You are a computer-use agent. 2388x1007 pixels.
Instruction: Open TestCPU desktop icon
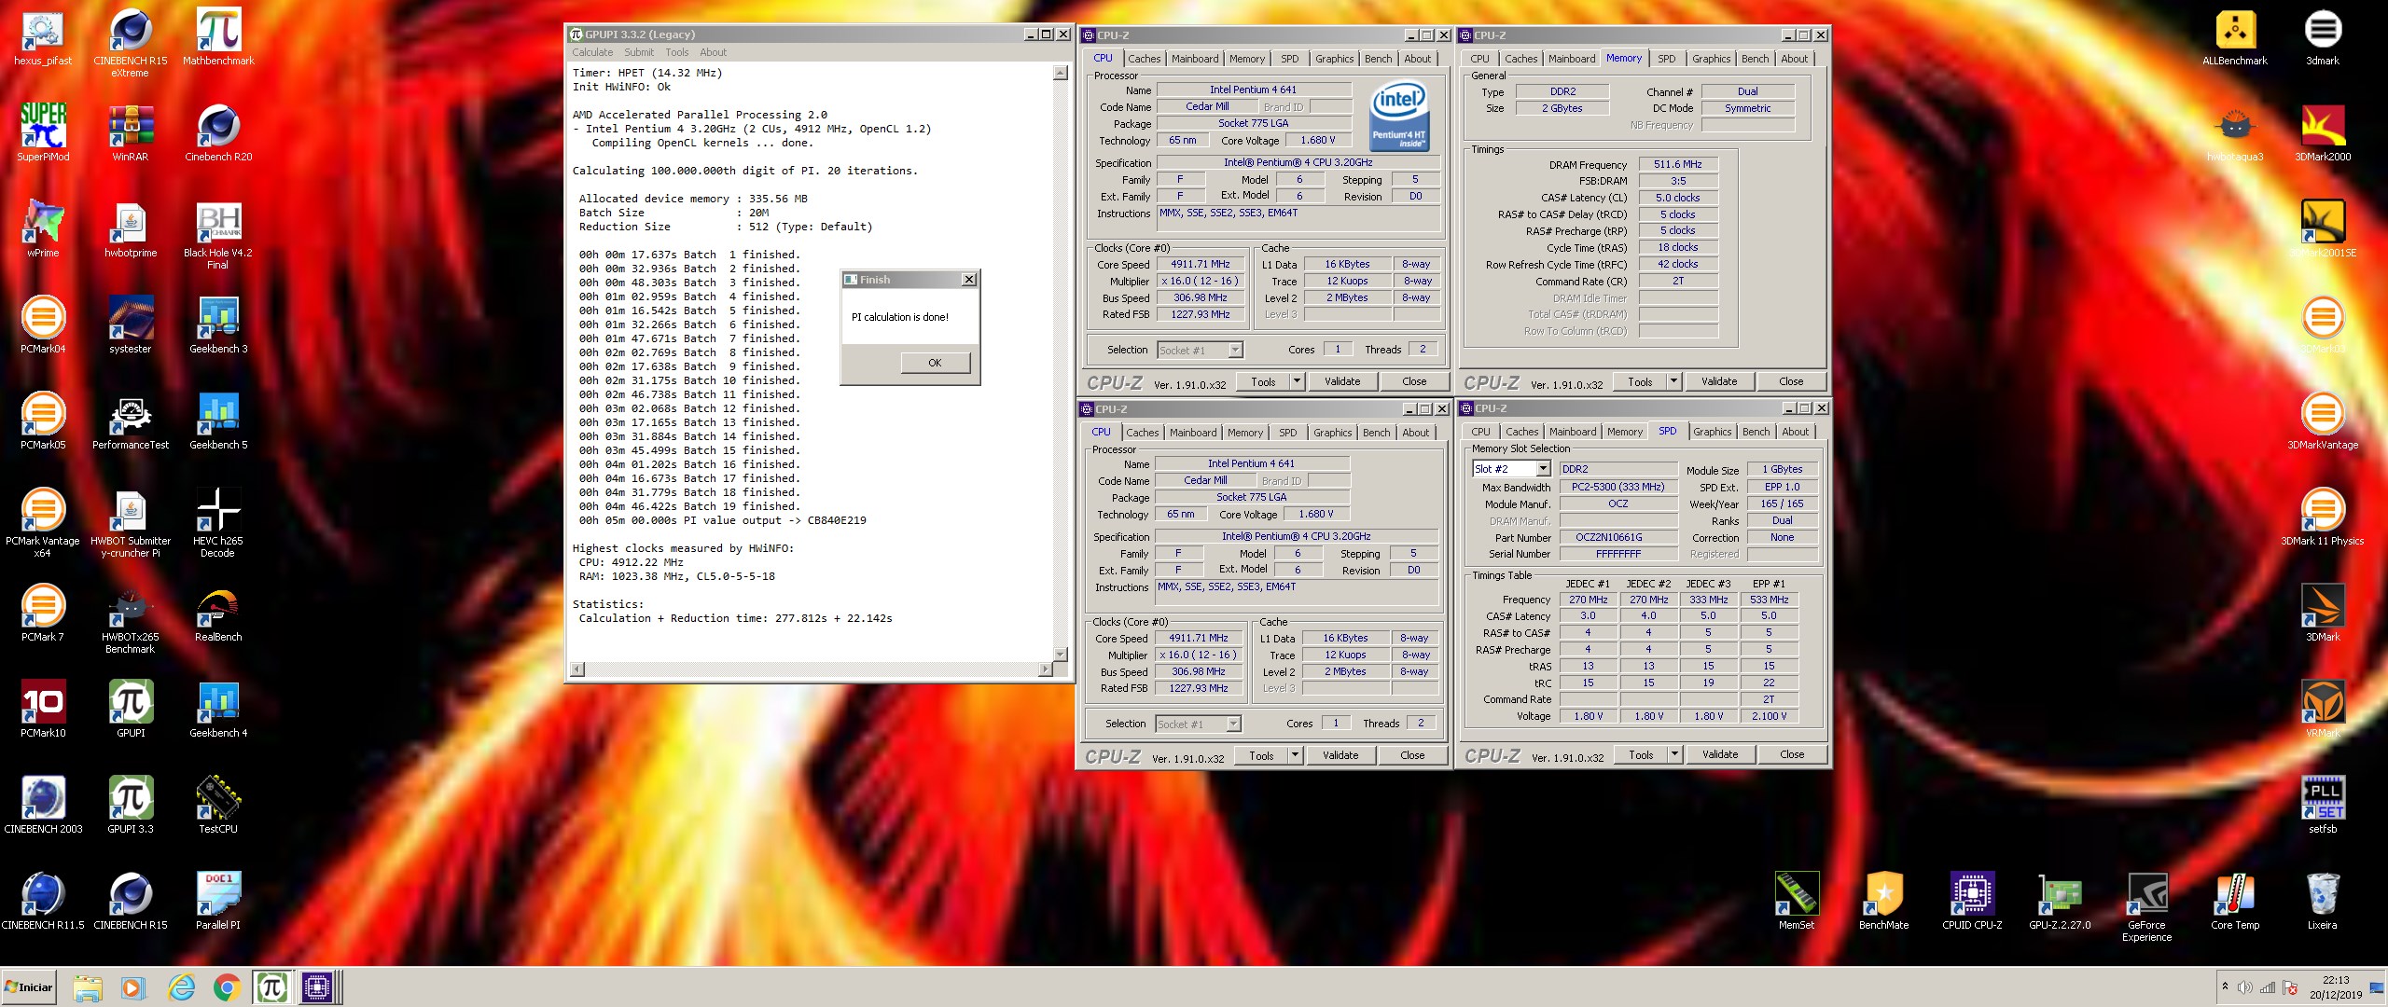(x=218, y=805)
